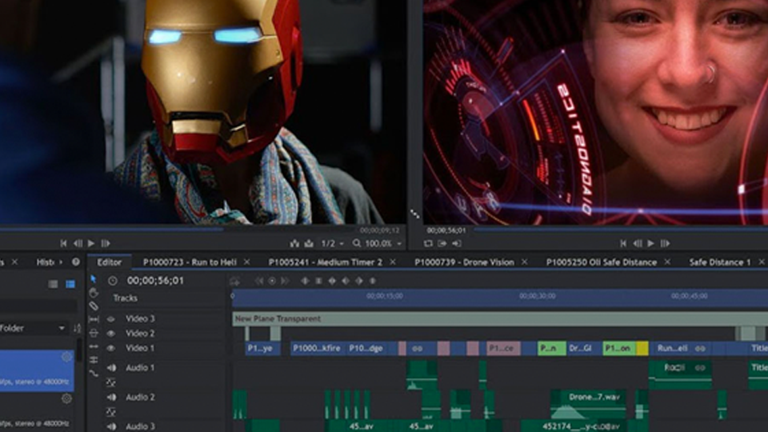Play the trimmer preview
The height and width of the screenshot is (432, 768).
(91, 243)
